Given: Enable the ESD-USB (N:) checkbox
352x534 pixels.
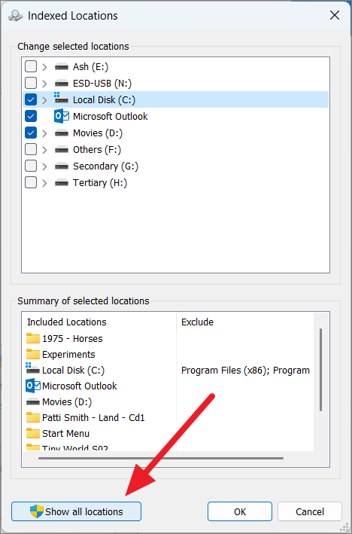Looking at the screenshot, I should pyautogui.click(x=31, y=83).
